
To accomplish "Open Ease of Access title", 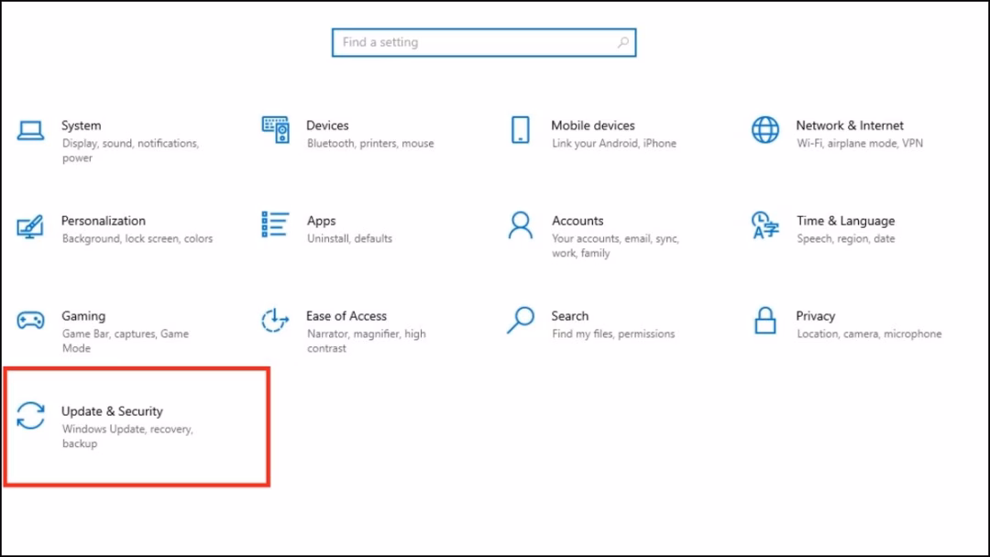I will 346,316.
